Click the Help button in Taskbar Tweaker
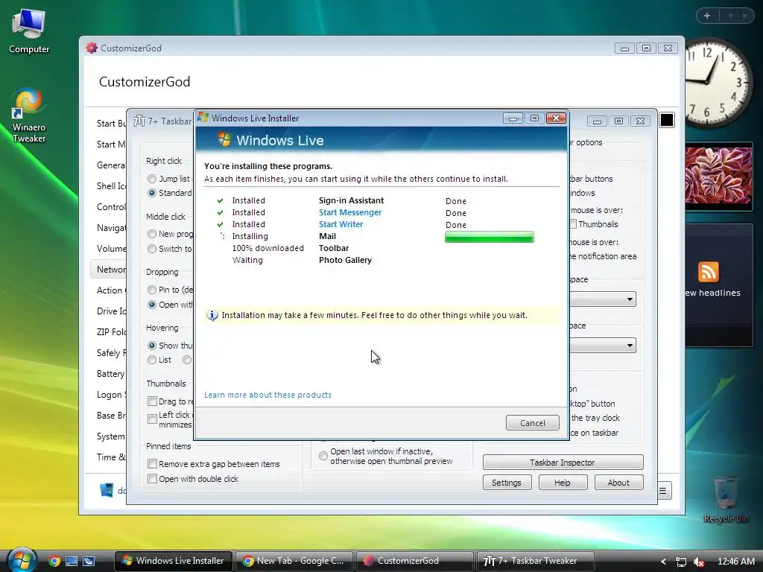The height and width of the screenshot is (572, 763). 563,483
